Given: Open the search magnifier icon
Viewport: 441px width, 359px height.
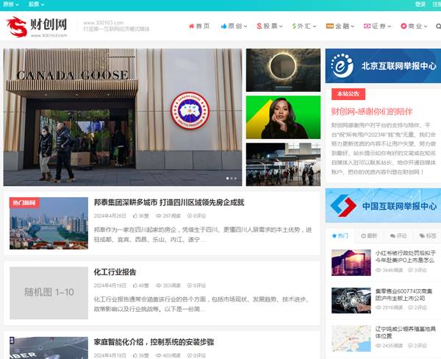Looking at the screenshot, I should coord(438,26).
